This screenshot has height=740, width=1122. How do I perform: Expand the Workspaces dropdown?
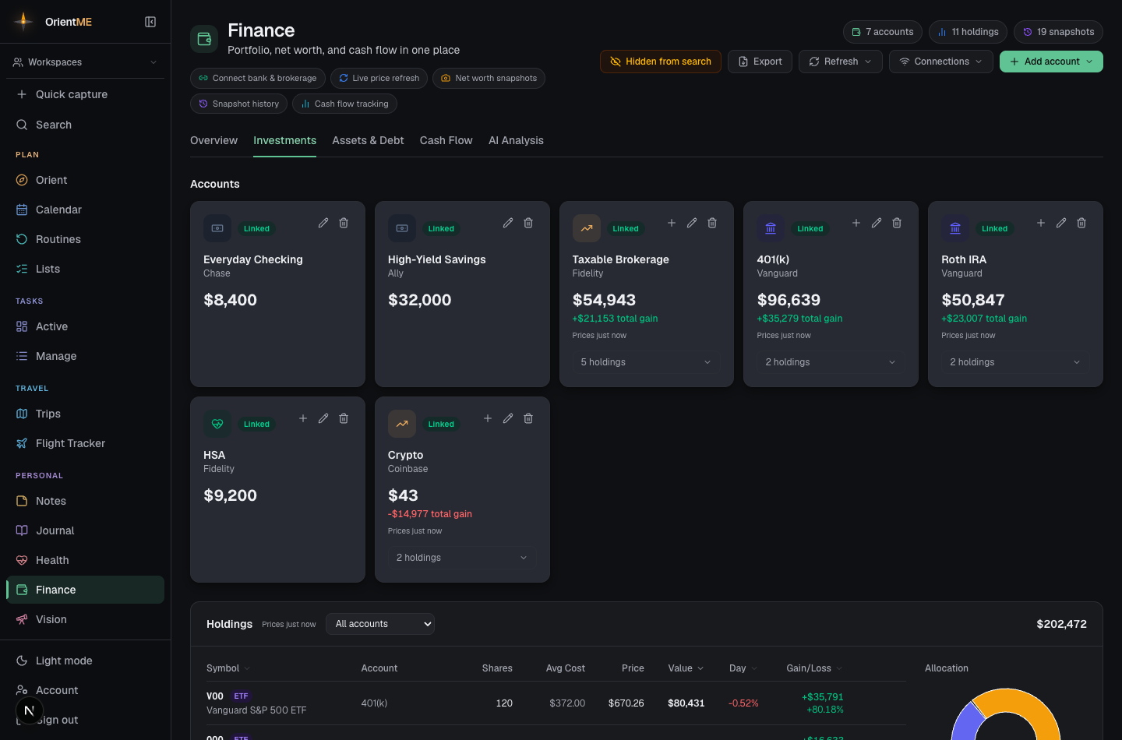pyautogui.click(x=86, y=62)
